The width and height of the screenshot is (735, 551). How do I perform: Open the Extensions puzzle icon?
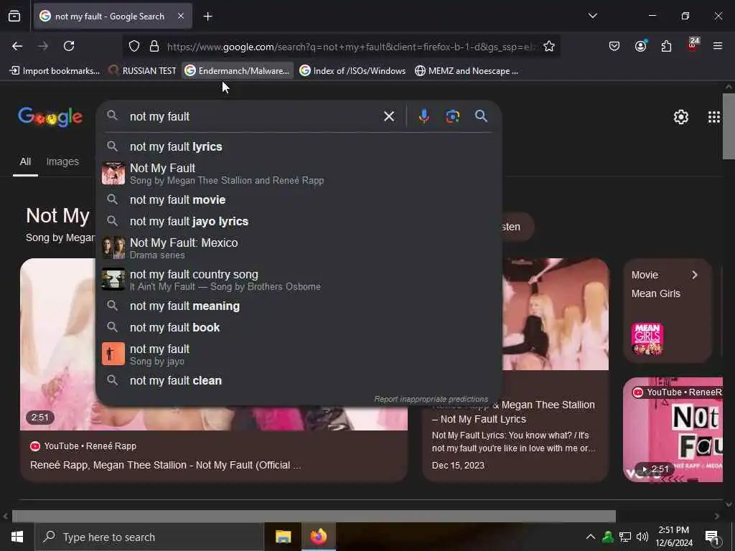click(666, 46)
